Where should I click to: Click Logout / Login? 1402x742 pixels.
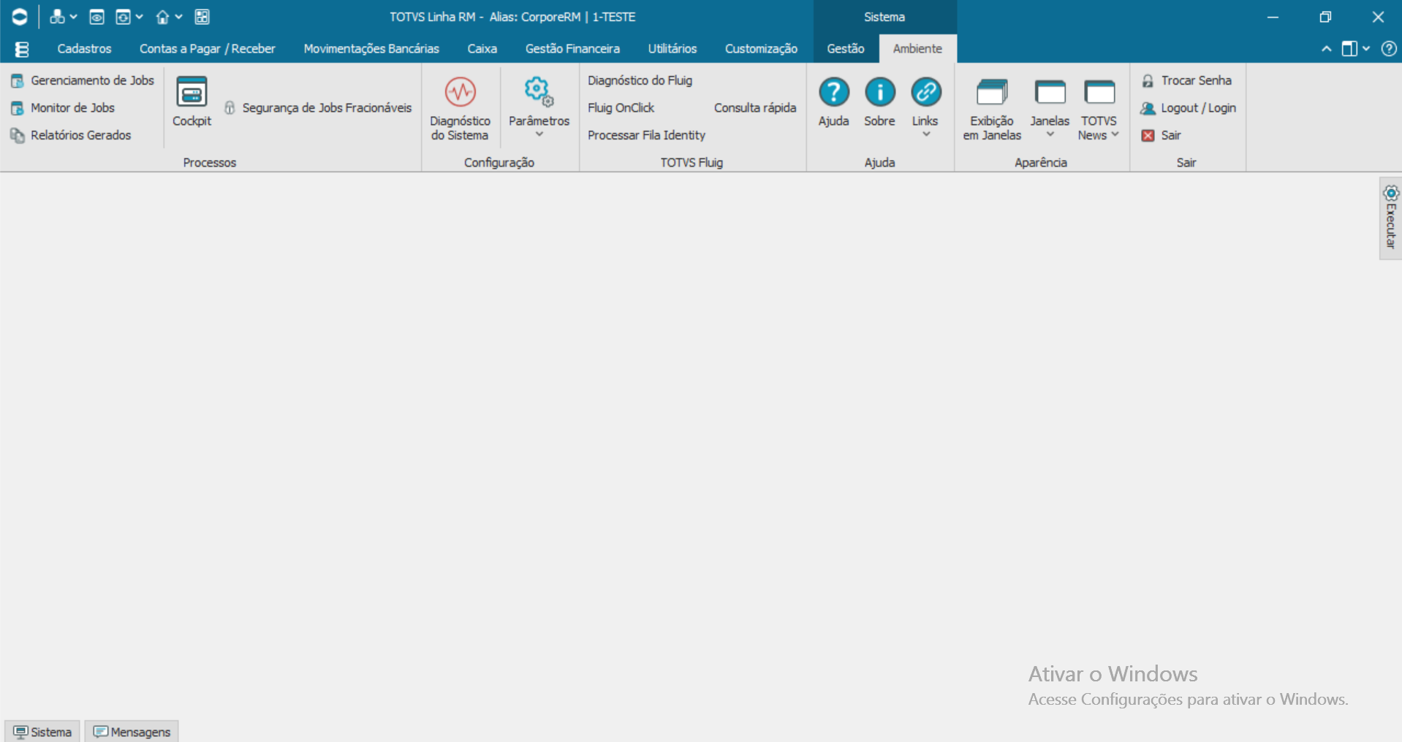tap(1188, 108)
